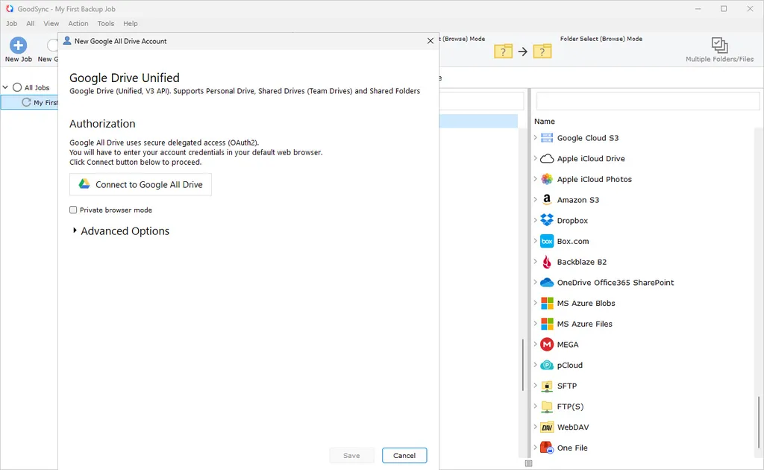This screenshot has width=764, height=470.
Task: Click the Save button
Action: [x=351, y=455]
